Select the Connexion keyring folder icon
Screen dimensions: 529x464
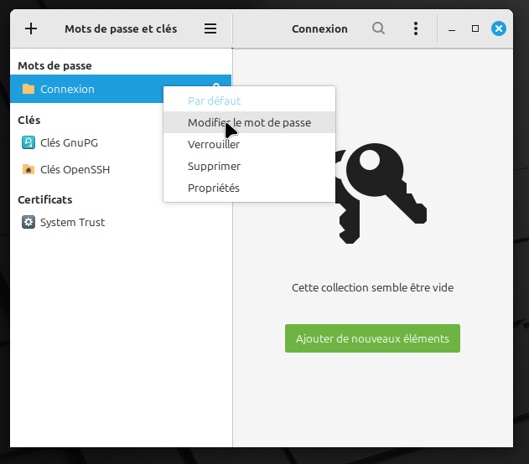click(29, 90)
